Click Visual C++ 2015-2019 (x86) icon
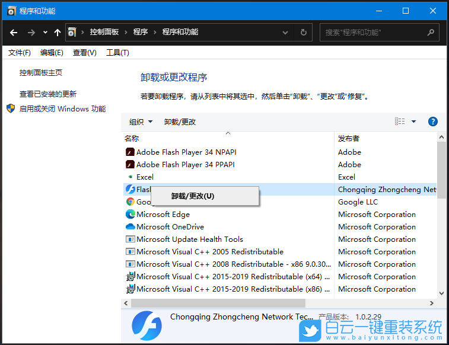 pos(130,289)
